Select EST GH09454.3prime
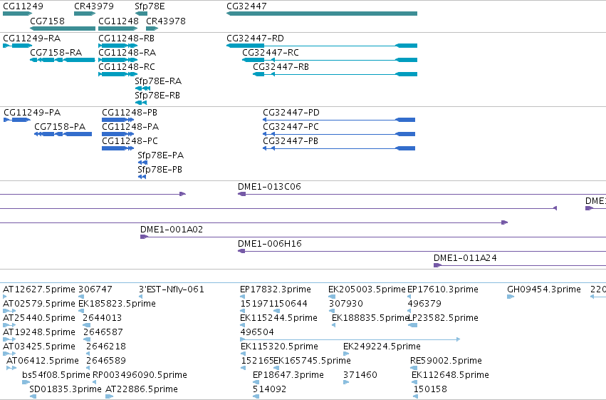This screenshot has width=606, height=400. (x=511, y=297)
